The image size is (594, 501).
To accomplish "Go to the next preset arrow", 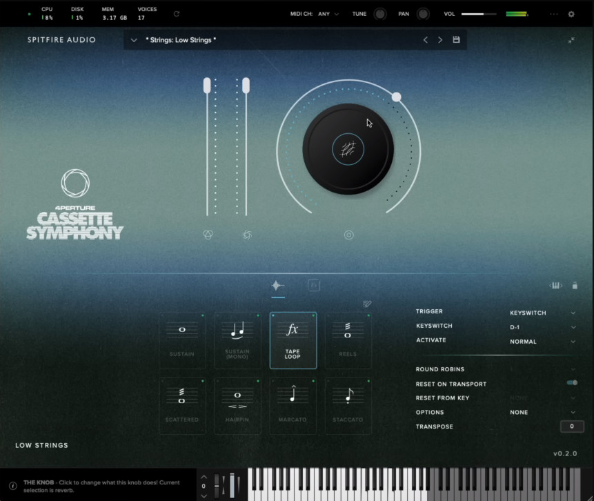I will [x=440, y=40].
